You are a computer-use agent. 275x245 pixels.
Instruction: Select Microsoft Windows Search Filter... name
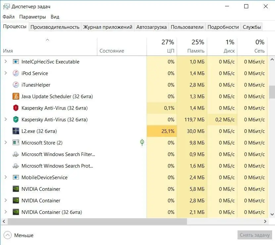[58, 154]
